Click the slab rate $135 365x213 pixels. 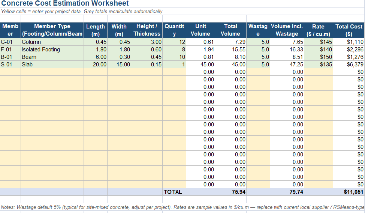pos(319,64)
